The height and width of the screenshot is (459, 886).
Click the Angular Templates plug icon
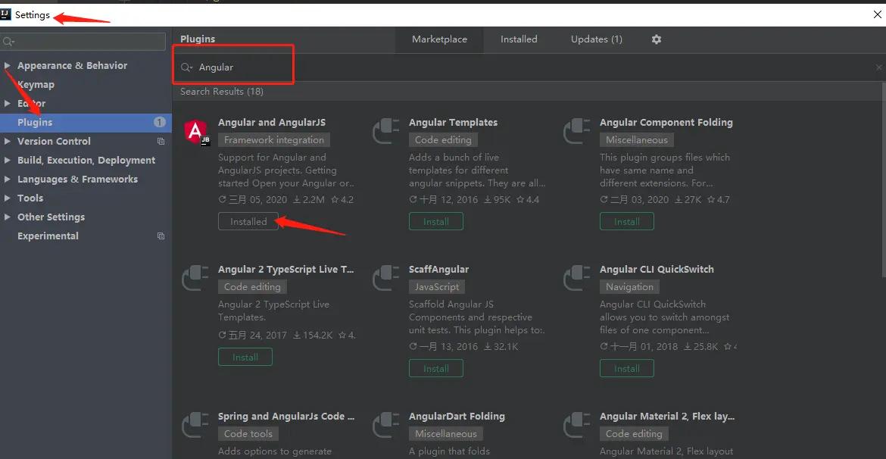(386, 132)
